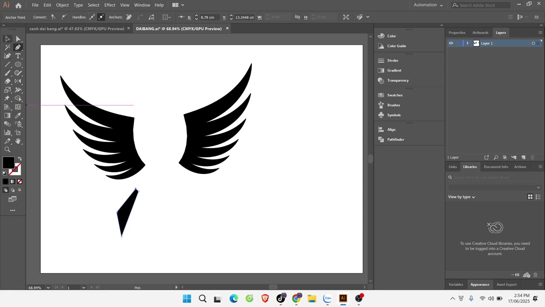
Task: Select the Gradient tool in toolbar
Action: click(x=7, y=116)
